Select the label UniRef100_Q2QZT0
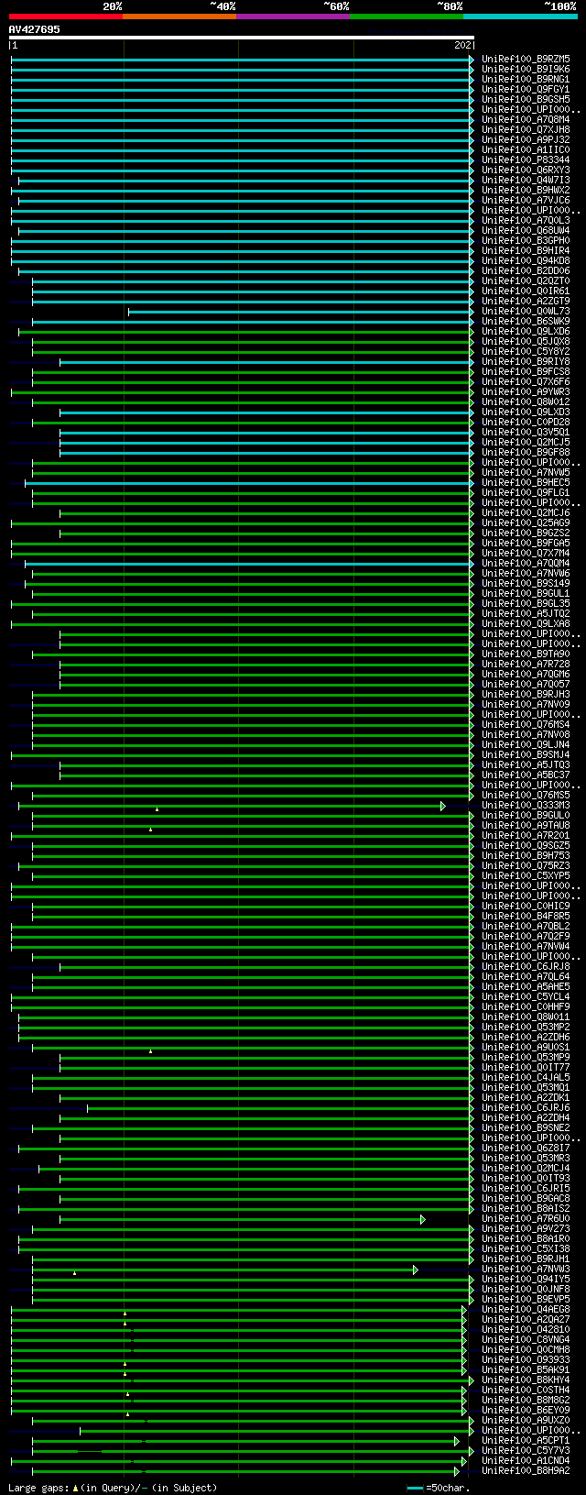586x1495 pixels. click(x=526, y=281)
